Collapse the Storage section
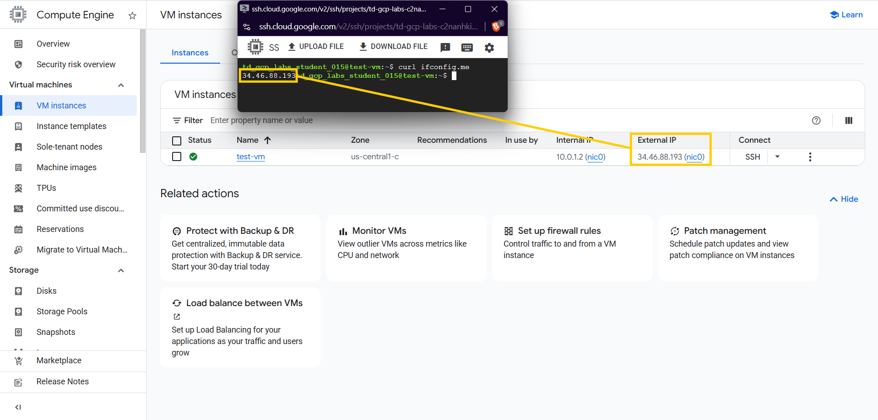878x420 pixels. tap(121, 270)
